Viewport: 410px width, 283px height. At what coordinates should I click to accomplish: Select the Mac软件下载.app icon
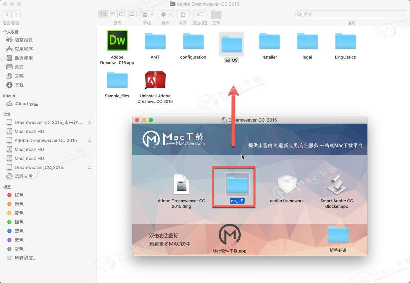pos(230,235)
